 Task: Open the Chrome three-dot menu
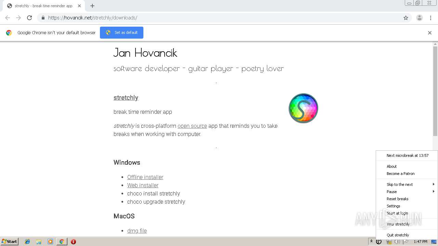click(x=430, y=18)
